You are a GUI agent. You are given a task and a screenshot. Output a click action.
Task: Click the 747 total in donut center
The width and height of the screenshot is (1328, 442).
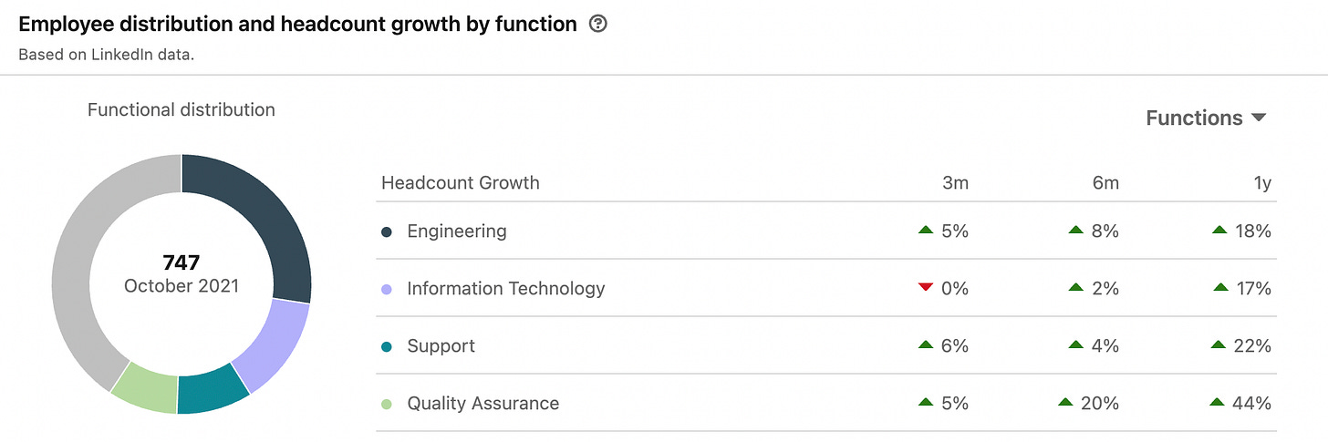pyautogui.click(x=181, y=263)
